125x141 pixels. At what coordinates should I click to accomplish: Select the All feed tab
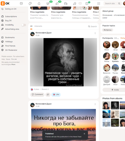click(x=31, y=26)
